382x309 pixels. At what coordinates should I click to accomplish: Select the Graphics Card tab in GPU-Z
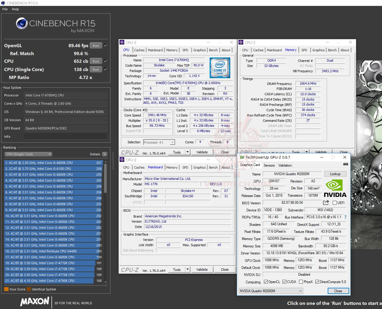click(250, 165)
